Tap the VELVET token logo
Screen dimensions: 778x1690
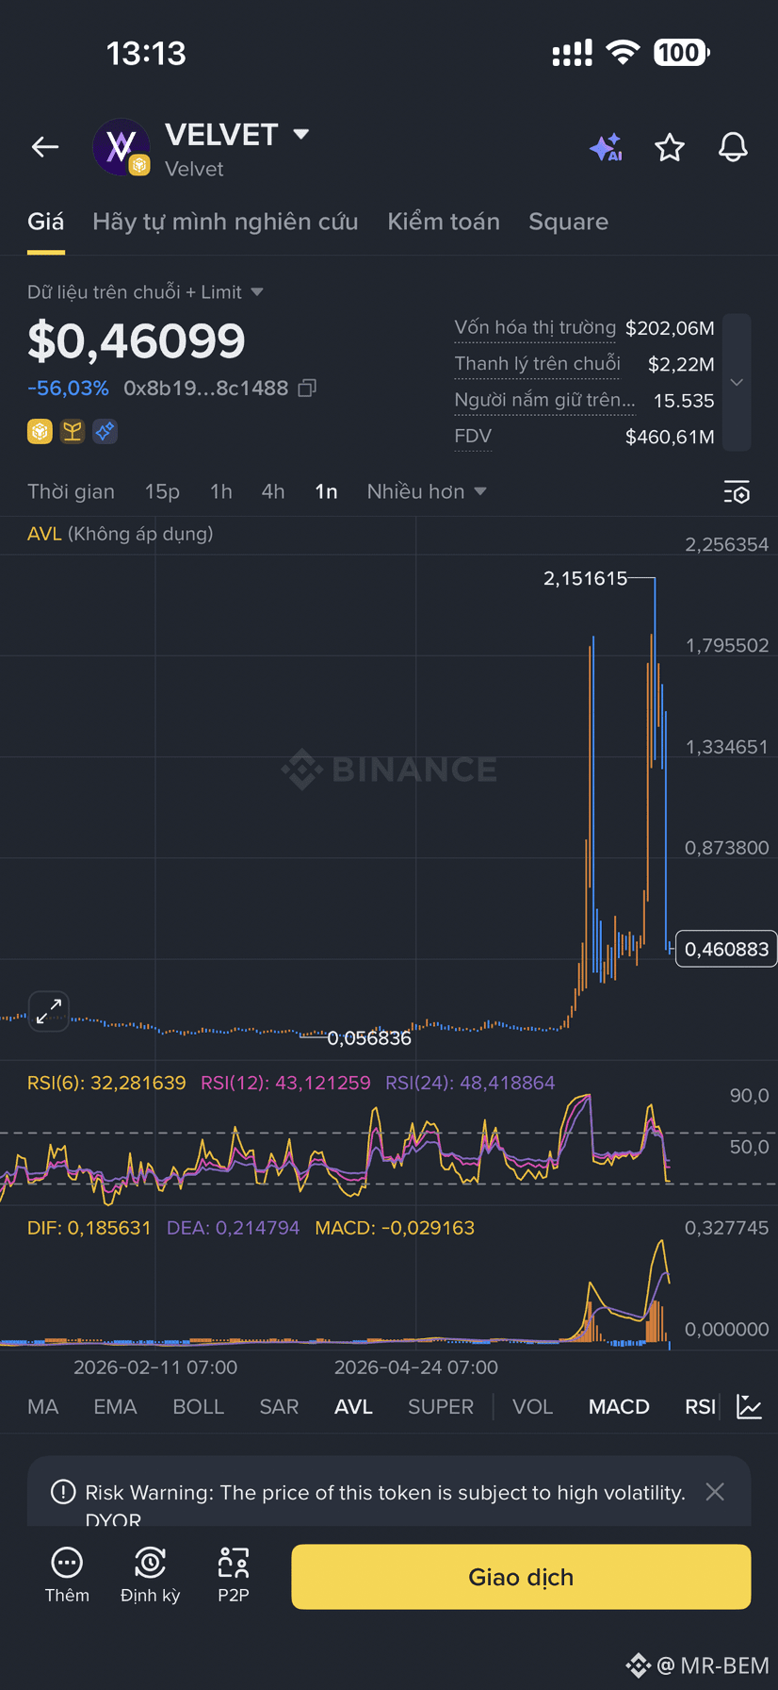tap(122, 147)
